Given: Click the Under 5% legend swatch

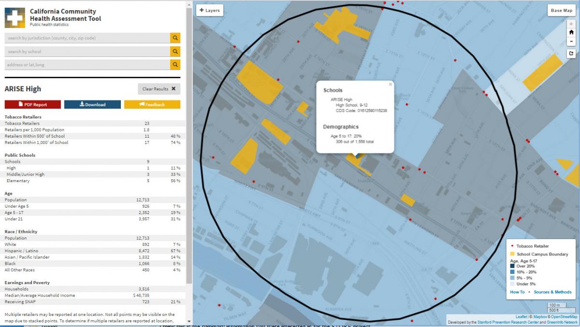Looking at the screenshot, I should (x=512, y=284).
